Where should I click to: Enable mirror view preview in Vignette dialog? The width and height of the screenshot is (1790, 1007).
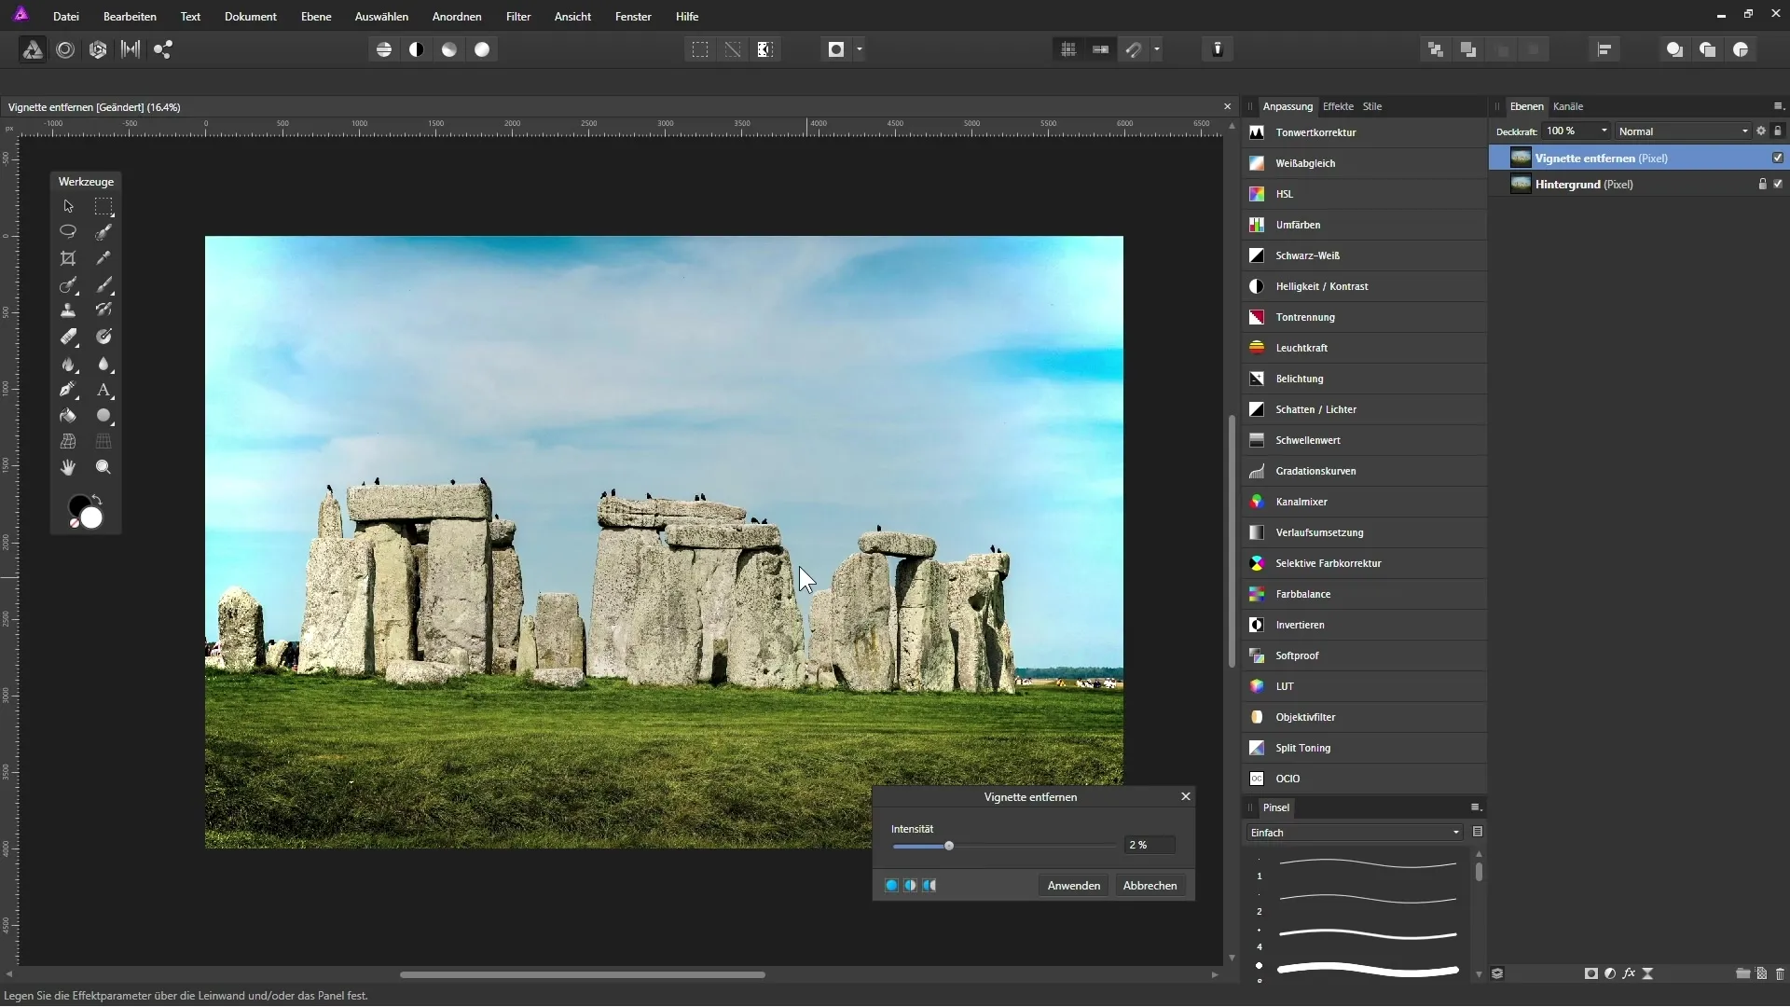click(x=929, y=886)
